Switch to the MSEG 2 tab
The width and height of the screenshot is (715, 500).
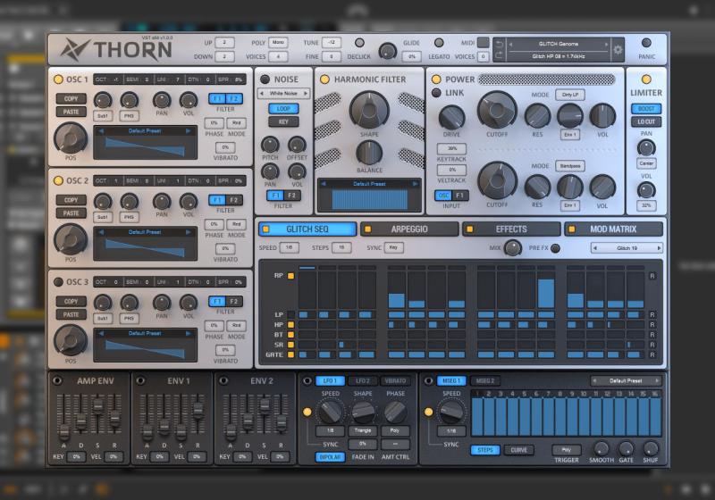(x=484, y=380)
